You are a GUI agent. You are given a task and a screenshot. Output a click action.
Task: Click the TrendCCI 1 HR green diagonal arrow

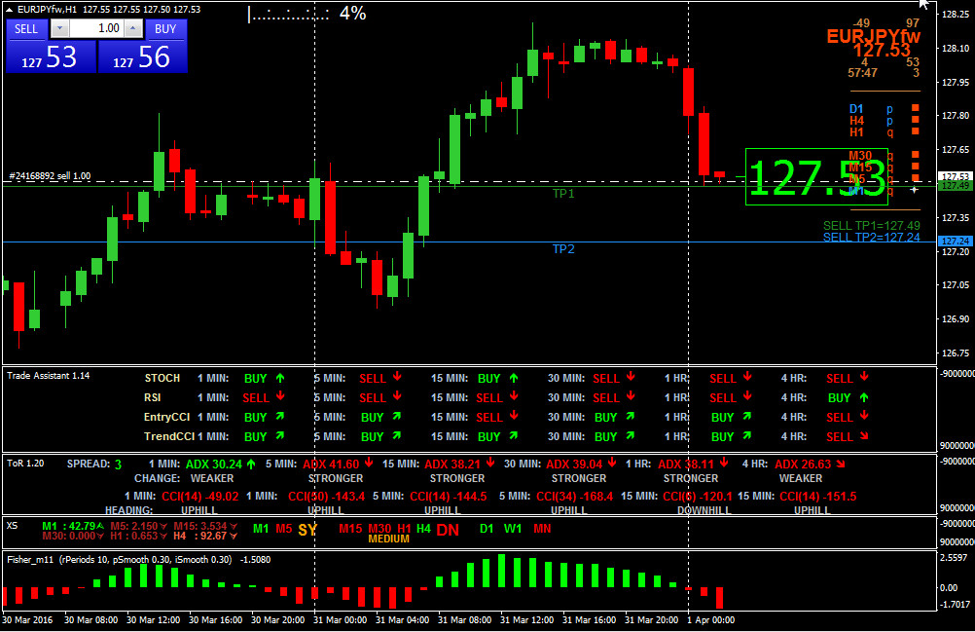point(747,436)
